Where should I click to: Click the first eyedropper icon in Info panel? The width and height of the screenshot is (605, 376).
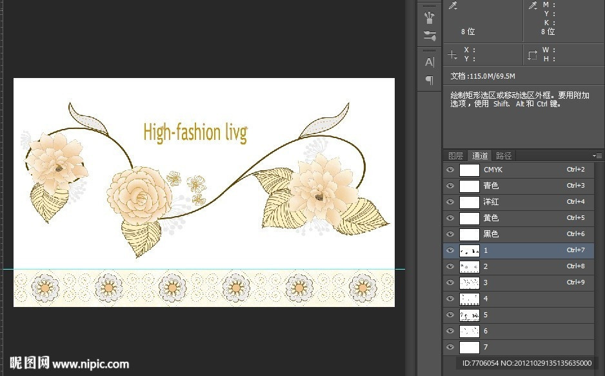coord(453,6)
